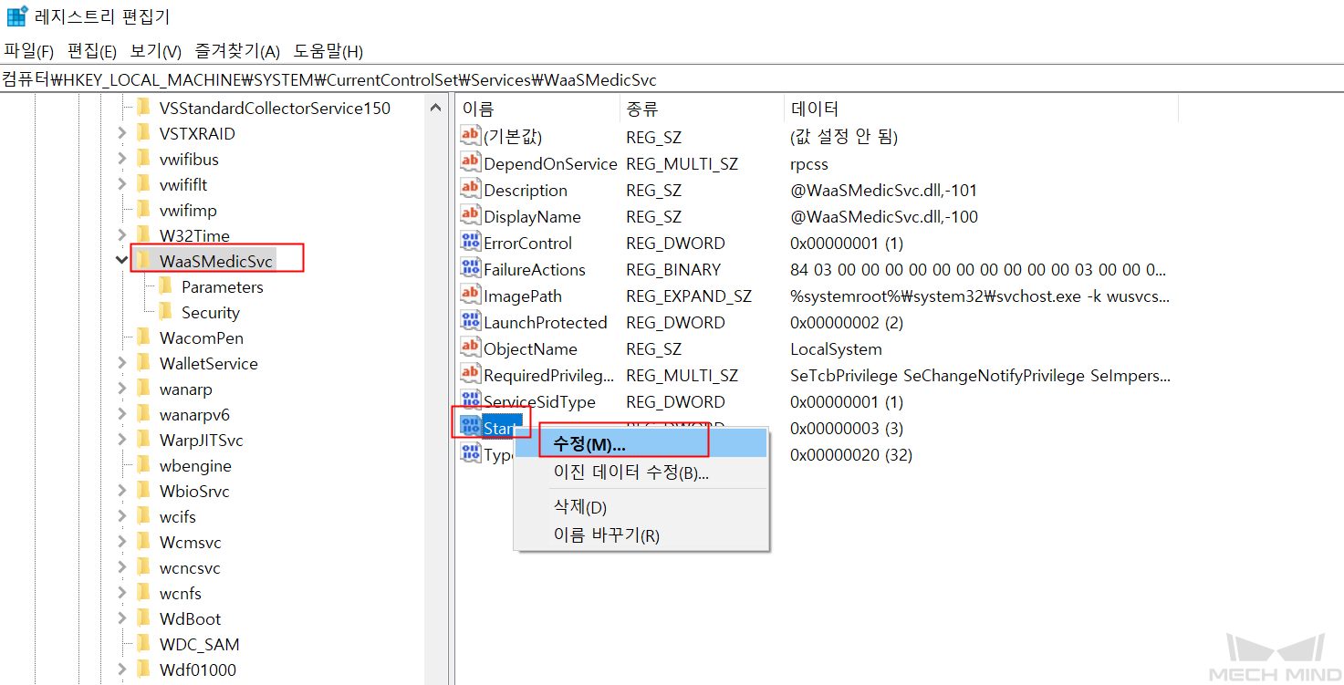Click the folder icon of Parameters subkey

(164, 286)
